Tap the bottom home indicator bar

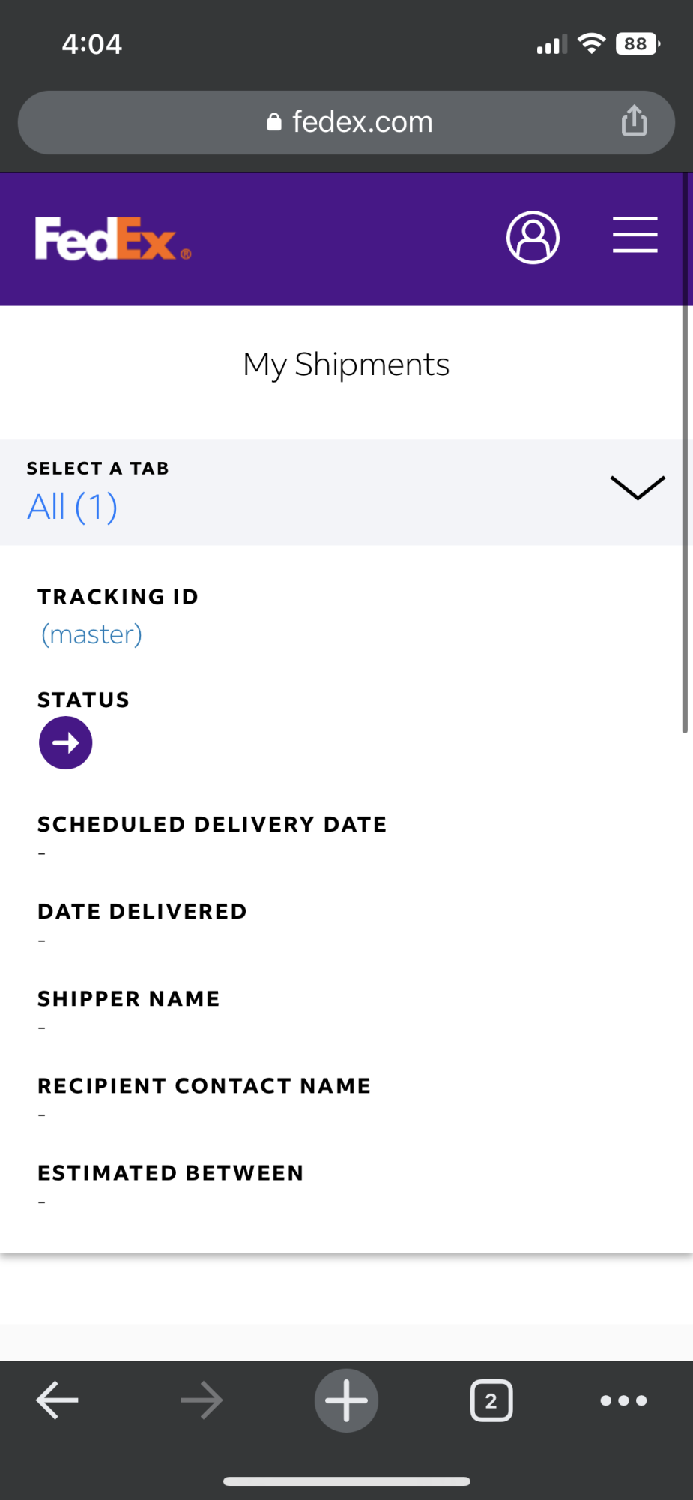click(346, 1480)
